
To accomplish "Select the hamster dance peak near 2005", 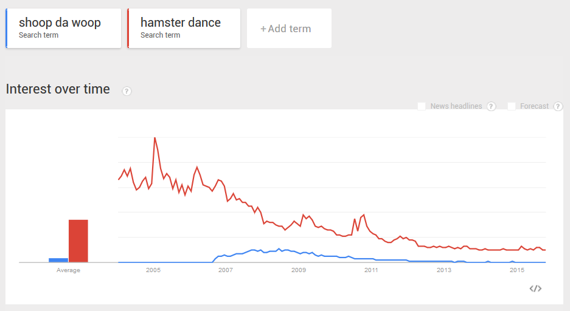I will (x=155, y=138).
